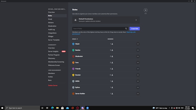The height and width of the screenshot is (110, 196).
Task: Open more options for Skyler role
Action: (x=138, y=44)
